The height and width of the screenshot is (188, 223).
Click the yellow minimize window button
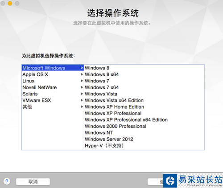[x=10, y=3]
